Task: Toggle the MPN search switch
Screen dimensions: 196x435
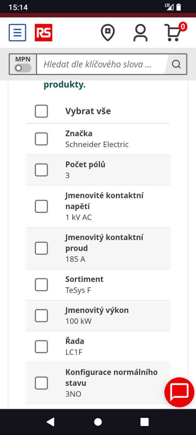Action: click(x=23, y=68)
